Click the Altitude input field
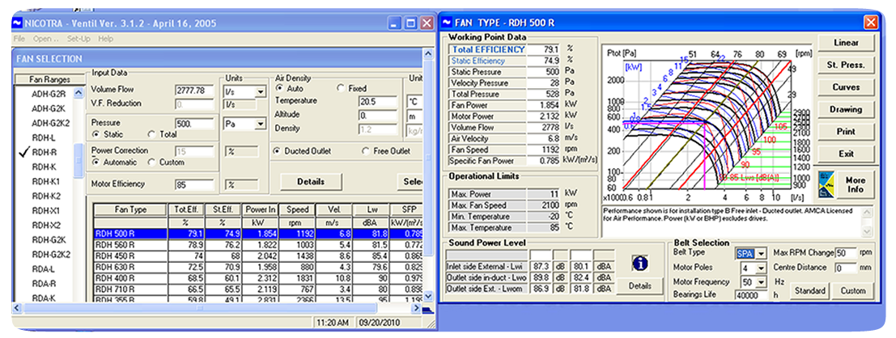The width and height of the screenshot is (896, 338). pyautogui.click(x=378, y=116)
